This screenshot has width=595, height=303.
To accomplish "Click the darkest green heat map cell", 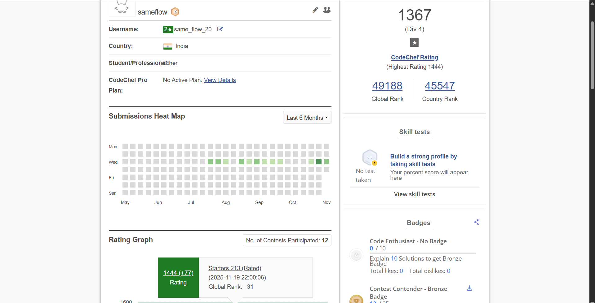I will [x=319, y=162].
